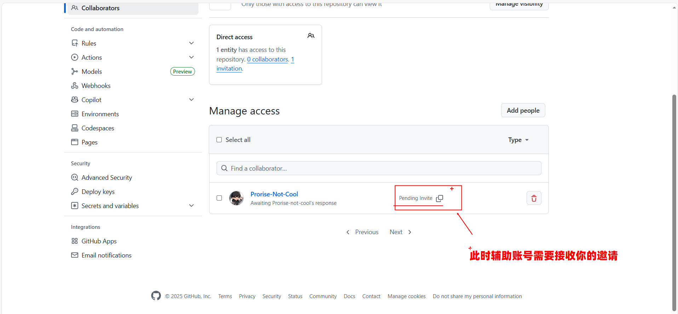
Task: Expand the Rules section chevron
Action: coord(191,43)
